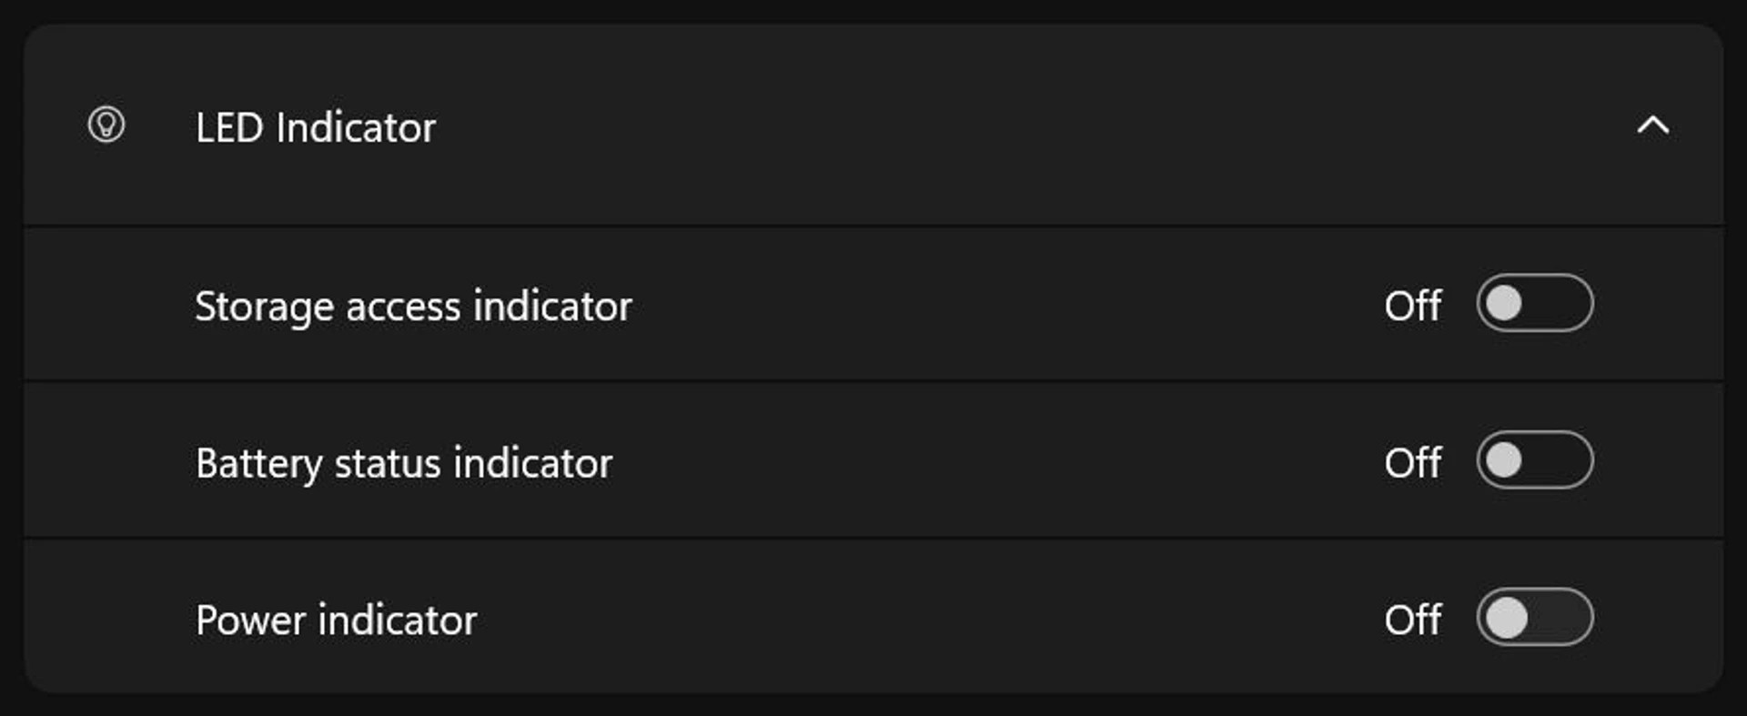Enable the Storage access indicator toggle
The height and width of the screenshot is (716, 1747).
(x=1534, y=304)
